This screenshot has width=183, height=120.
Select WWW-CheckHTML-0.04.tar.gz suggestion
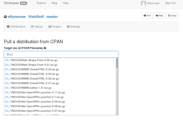(x=60, y=69)
